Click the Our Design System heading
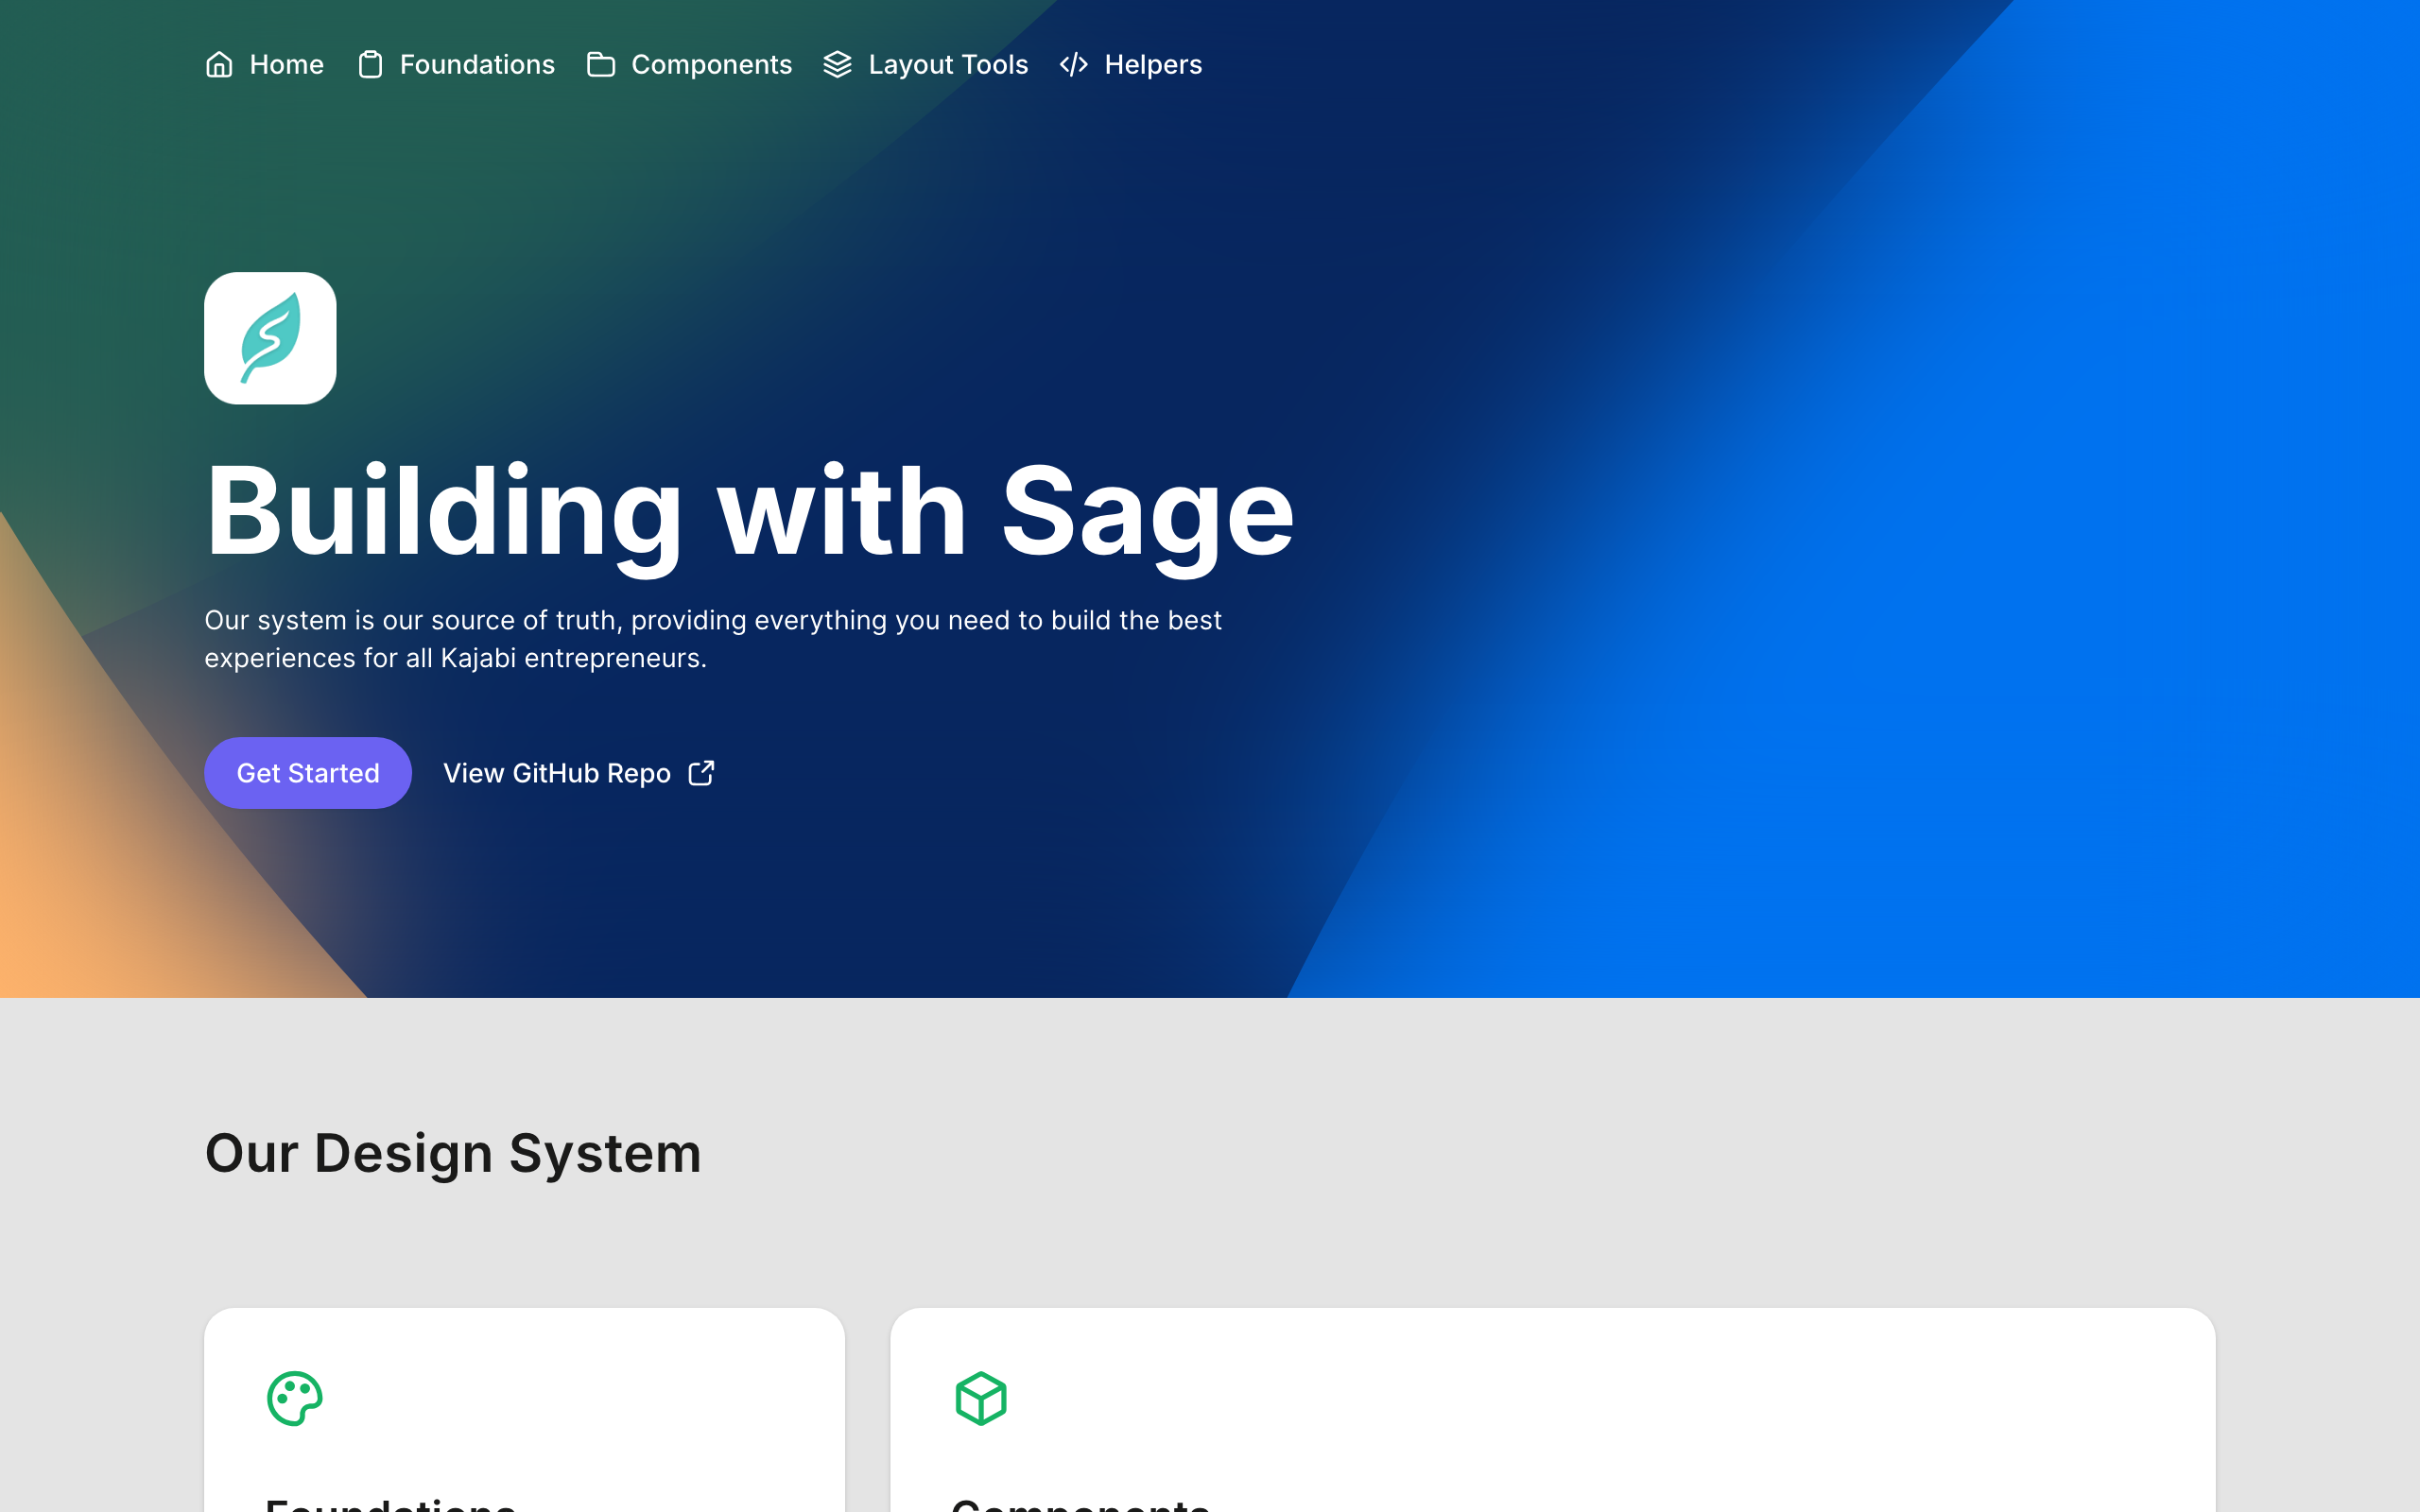 click(453, 1153)
